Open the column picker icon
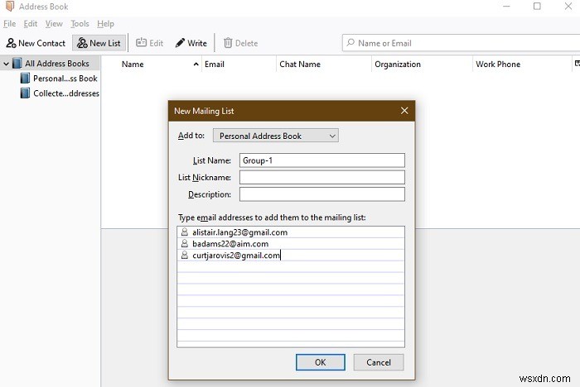This screenshot has width=580, height=387. pyautogui.click(x=577, y=64)
